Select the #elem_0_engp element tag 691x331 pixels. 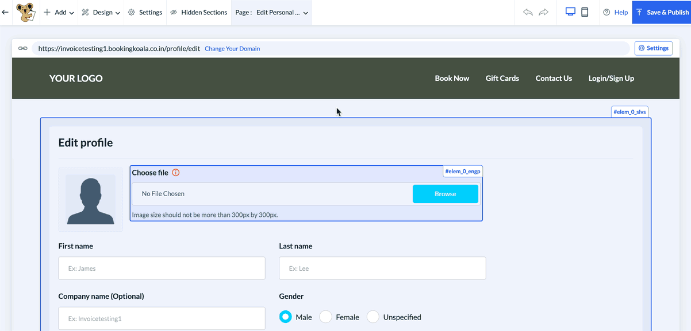click(x=463, y=171)
